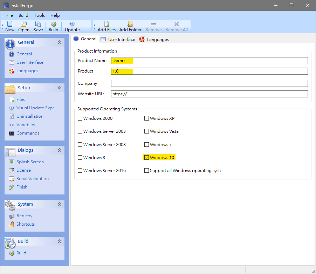Tick the Windows Server 2003 checkbox
The image size is (316, 274).
(80, 131)
